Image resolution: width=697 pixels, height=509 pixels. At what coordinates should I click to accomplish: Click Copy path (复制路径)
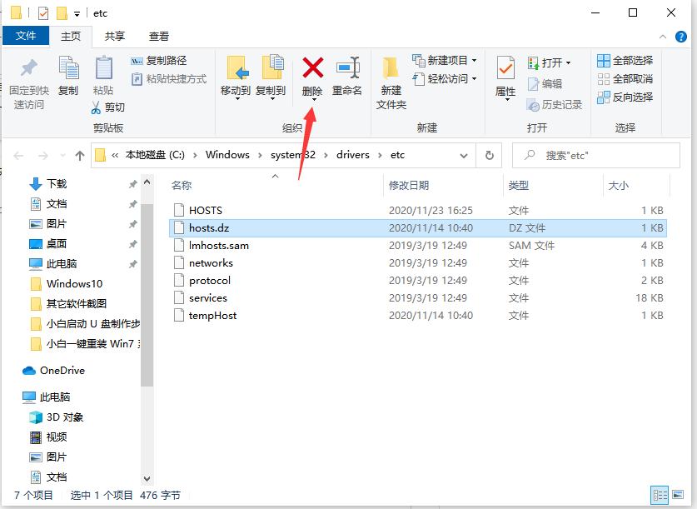159,61
